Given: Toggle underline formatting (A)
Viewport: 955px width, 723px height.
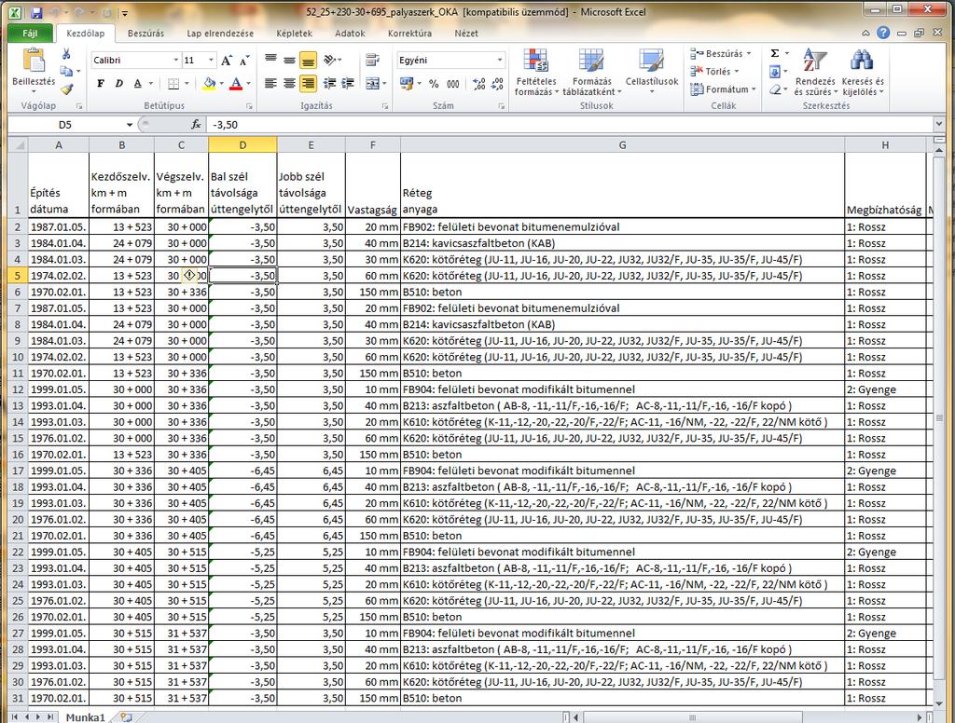Looking at the screenshot, I should click(138, 83).
